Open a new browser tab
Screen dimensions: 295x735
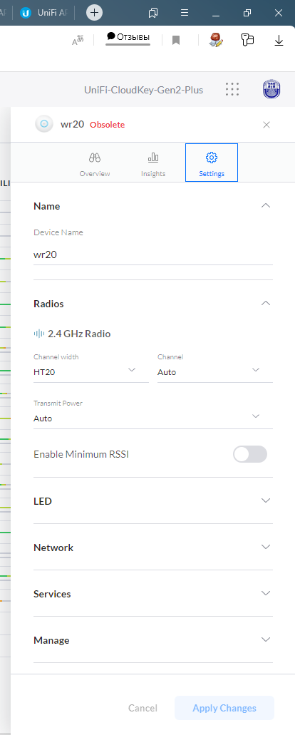pos(94,13)
